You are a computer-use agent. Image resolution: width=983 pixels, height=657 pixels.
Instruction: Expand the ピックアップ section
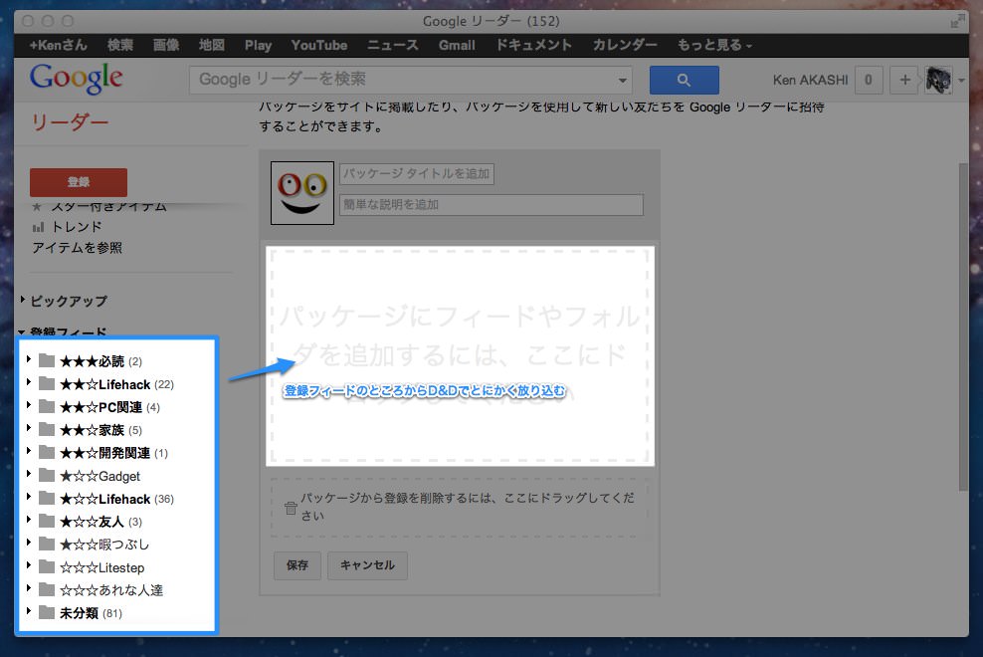coord(23,300)
